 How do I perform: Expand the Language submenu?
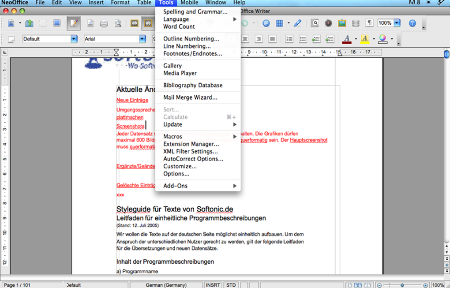[198, 19]
